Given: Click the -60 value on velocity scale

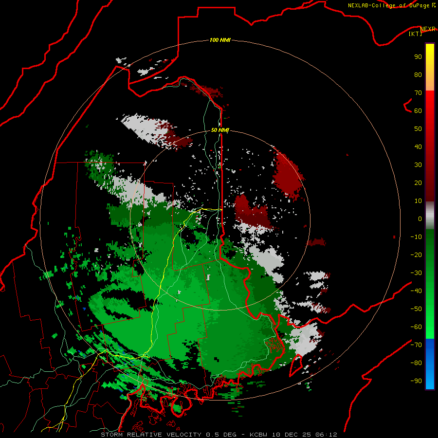Looking at the screenshot, I should (416, 327).
